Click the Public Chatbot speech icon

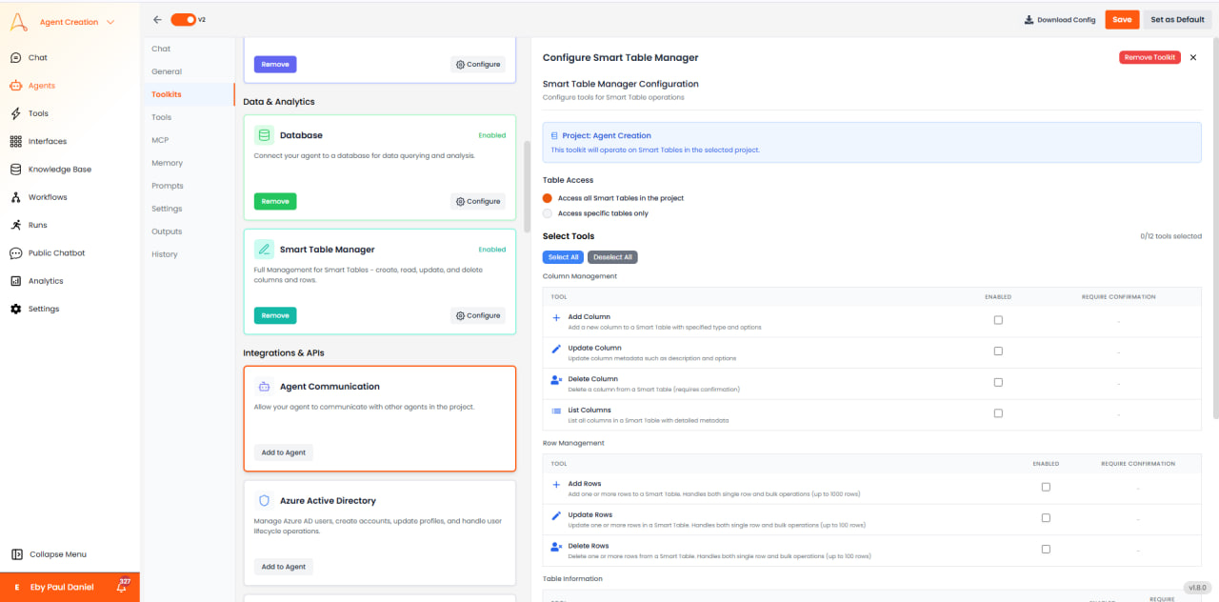click(x=15, y=253)
